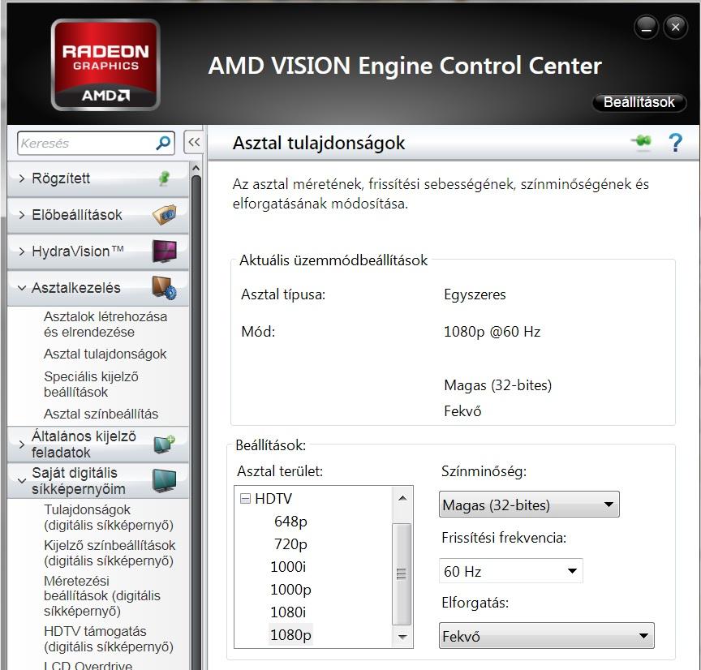
Task: Click the Saját digitális síkképernyőim display icon
Action: click(x=164, y=480)
